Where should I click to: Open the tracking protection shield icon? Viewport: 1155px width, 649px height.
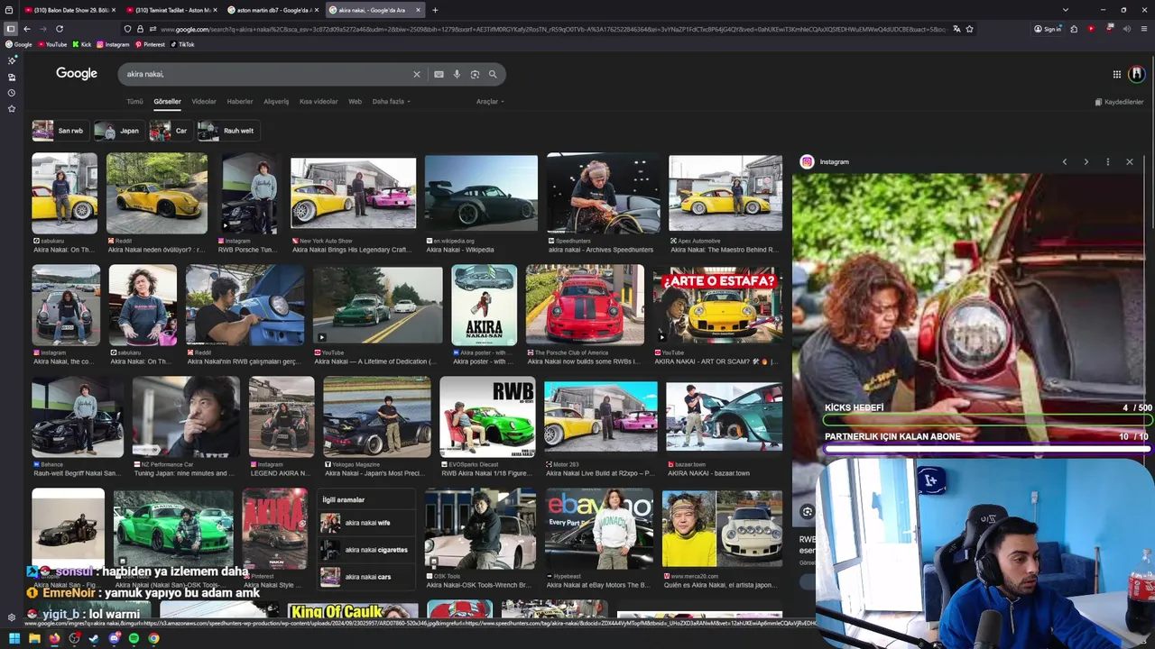click(127, 29)
